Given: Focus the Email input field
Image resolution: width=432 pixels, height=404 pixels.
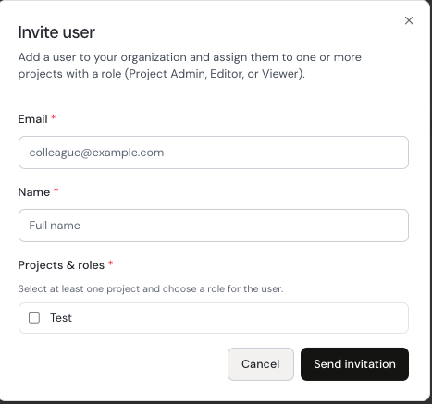Looking at the screenshot, I should click(214, 153).
